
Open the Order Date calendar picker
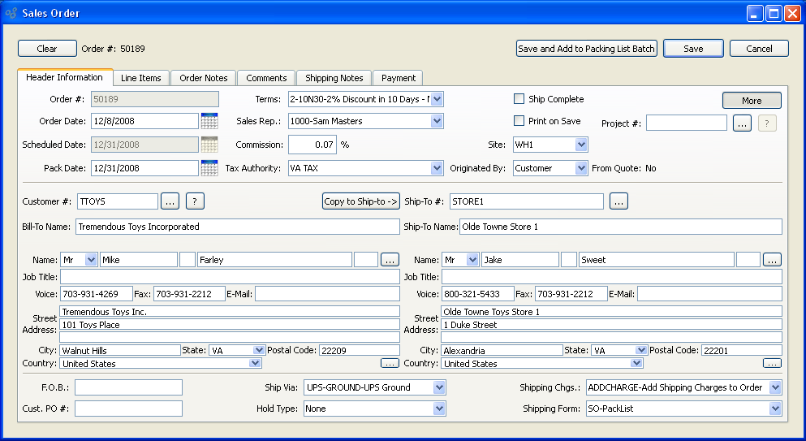(209, 121)
